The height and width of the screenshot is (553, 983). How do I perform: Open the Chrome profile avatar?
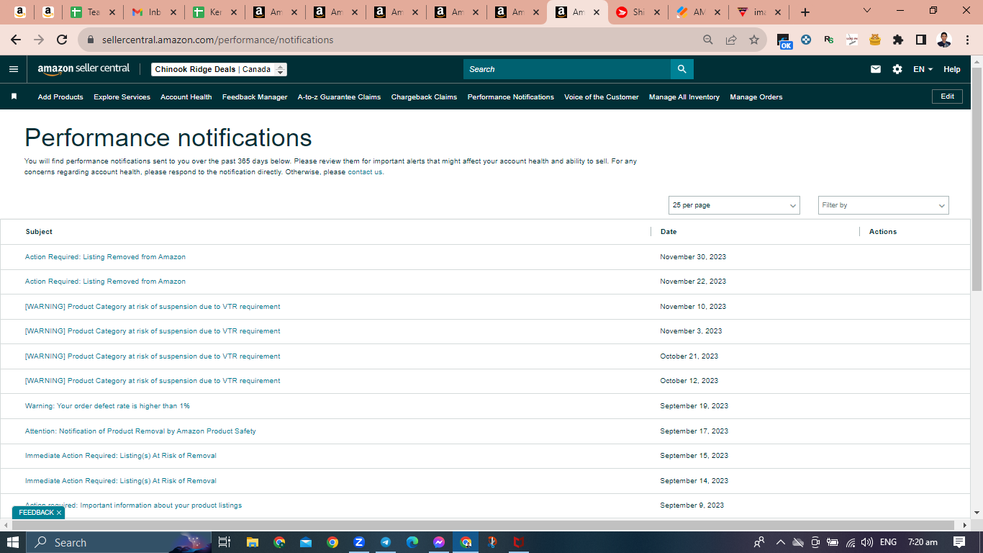coord(944,40)
